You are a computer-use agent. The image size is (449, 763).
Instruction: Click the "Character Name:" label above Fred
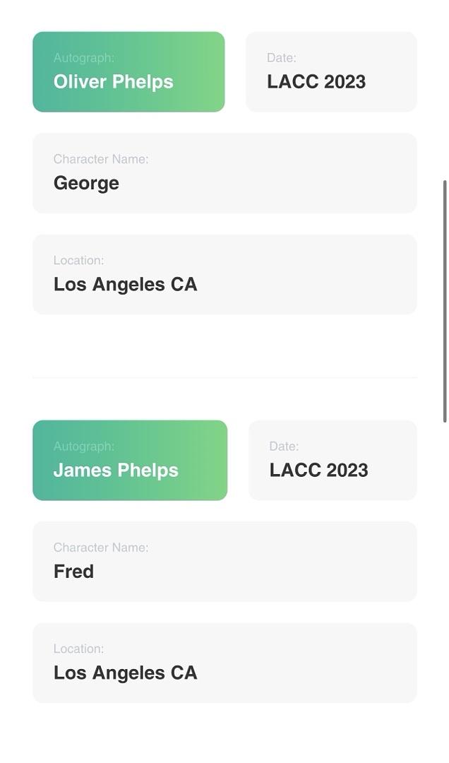(x=101, y=548)
